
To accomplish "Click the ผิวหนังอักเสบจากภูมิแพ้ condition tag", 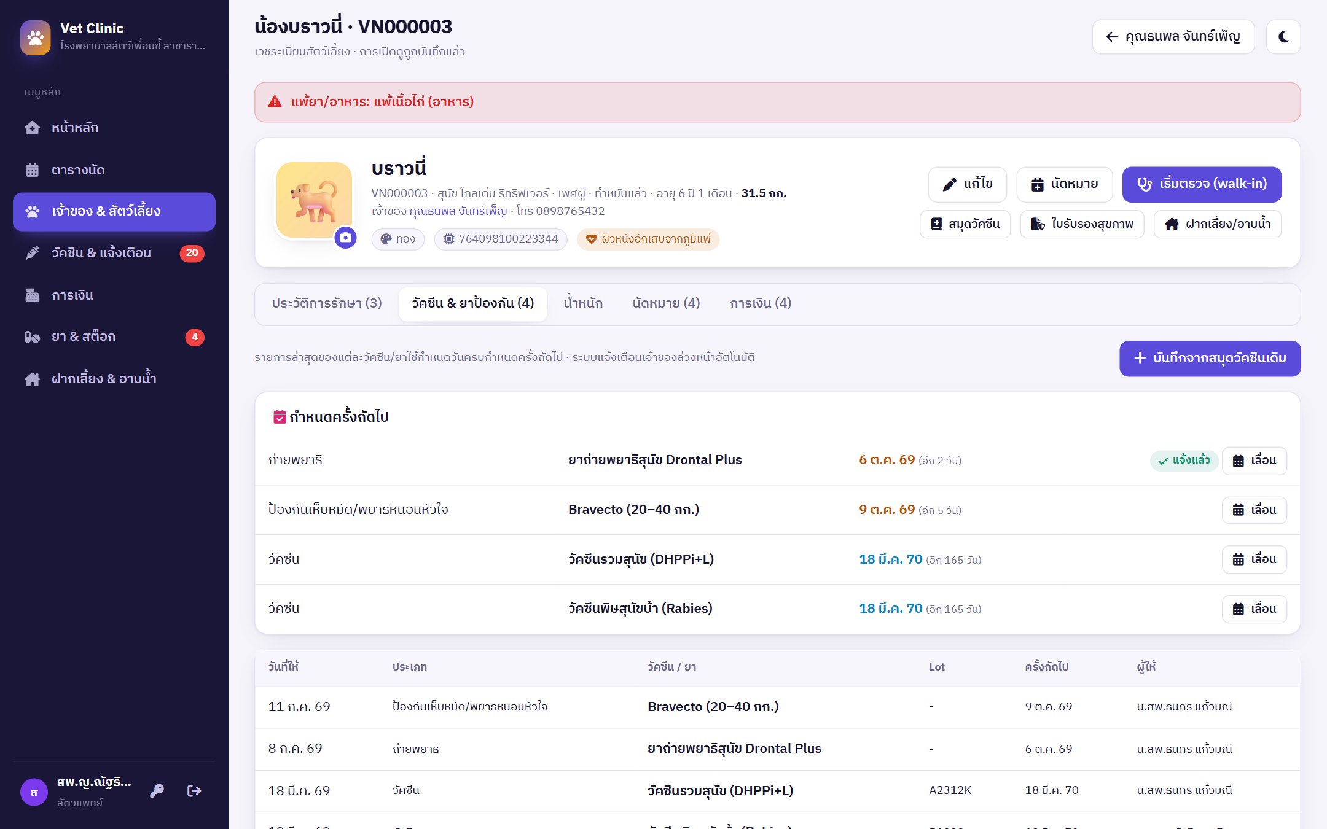I will pyautogui.click(x=648, y=239).
